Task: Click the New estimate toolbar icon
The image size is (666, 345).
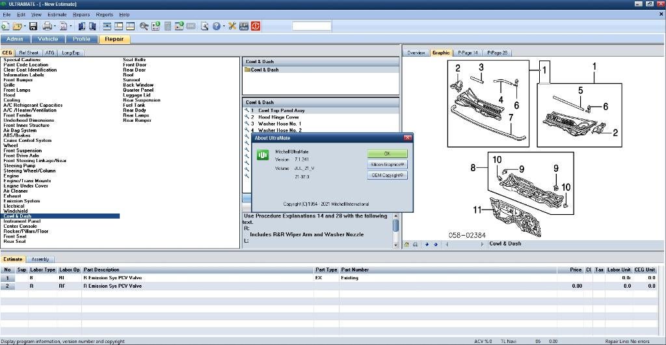Action: pyautogui.click(x=5, y=26)
